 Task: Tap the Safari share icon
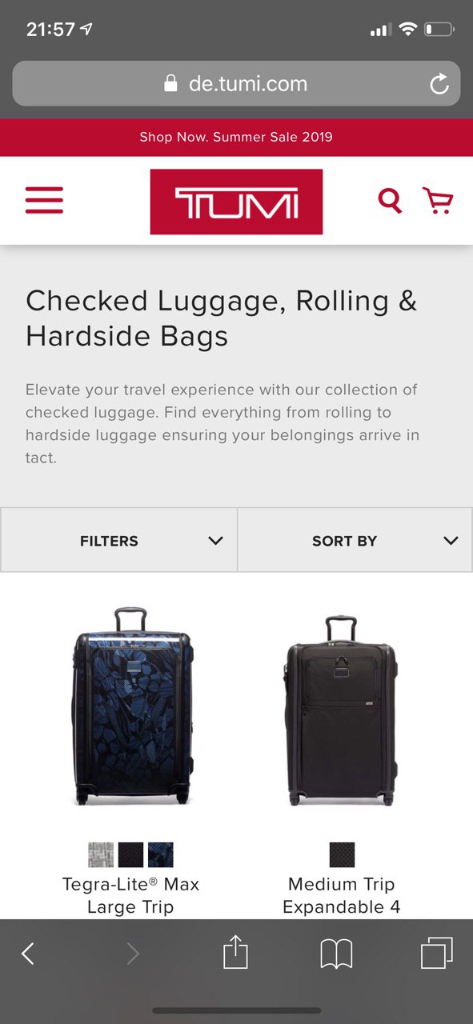235,953
